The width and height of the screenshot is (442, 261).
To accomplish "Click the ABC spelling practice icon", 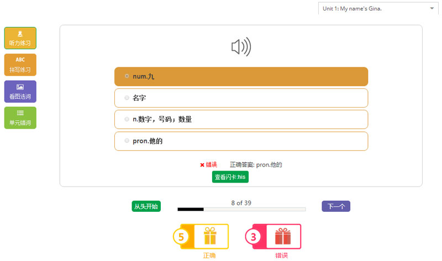I will [20, 60].
